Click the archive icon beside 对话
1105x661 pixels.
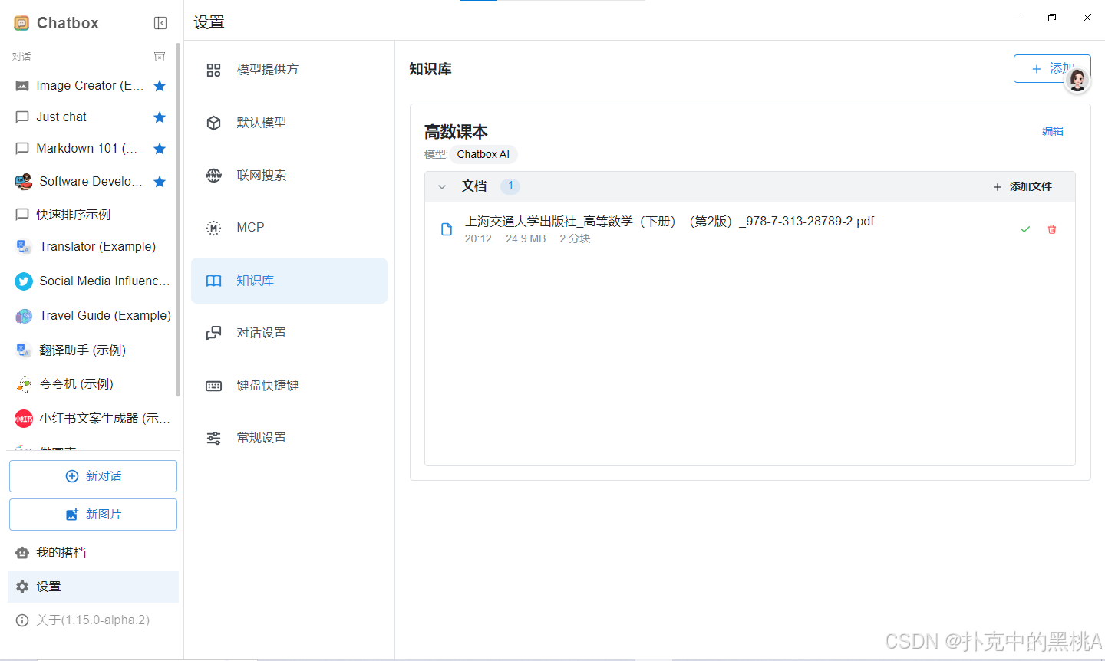[160, 57]
